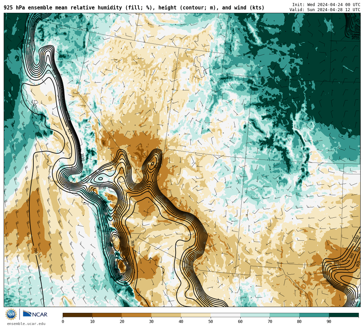The image size is (364, 328).
Task: Click the 20-30 orange-brown colorbar segment
Action: [136, 315]
